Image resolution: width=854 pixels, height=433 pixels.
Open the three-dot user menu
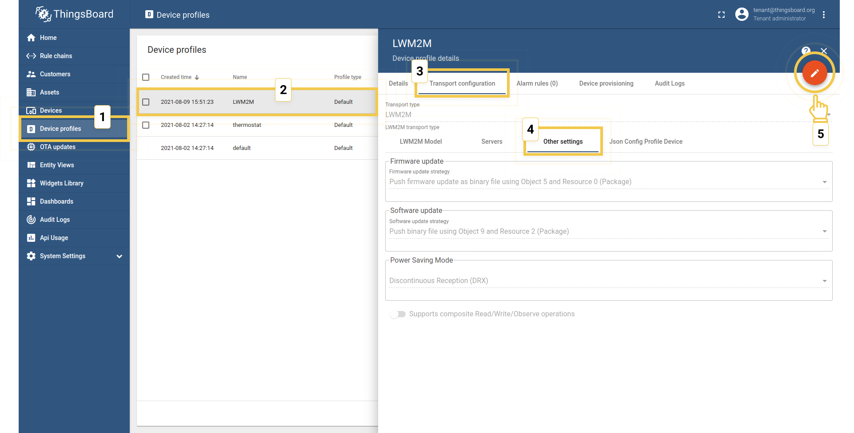[x=823, y=15]
